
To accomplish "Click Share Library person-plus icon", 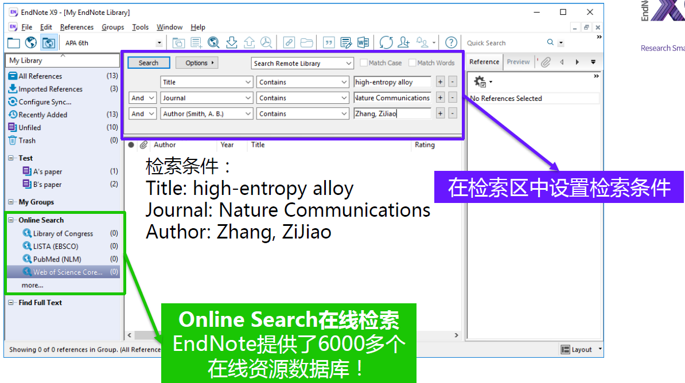I will (404, 43).
